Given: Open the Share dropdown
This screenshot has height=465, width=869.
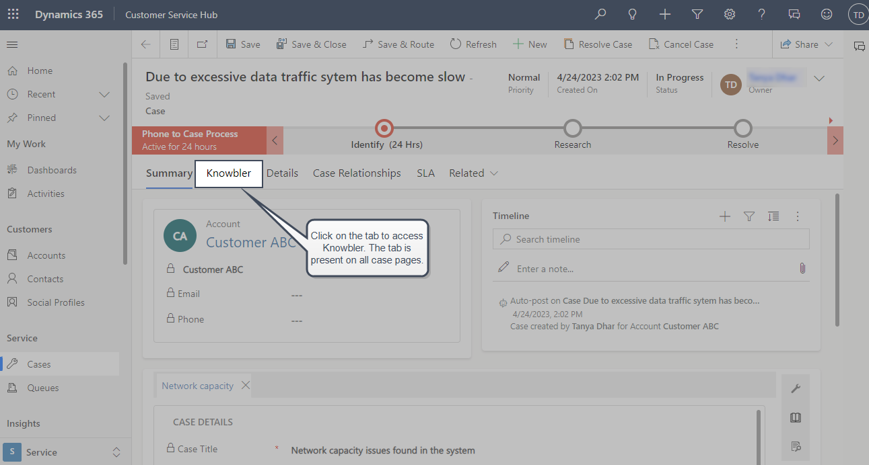Looking at the screenshot, I should (x=806, y=44).
